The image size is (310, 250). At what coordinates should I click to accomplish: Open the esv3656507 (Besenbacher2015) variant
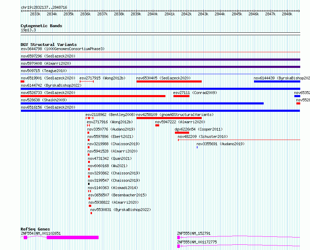[117, 195]
